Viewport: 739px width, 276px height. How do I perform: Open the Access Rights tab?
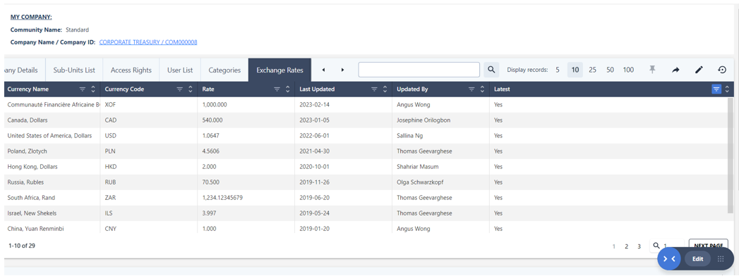pos(131,70)
